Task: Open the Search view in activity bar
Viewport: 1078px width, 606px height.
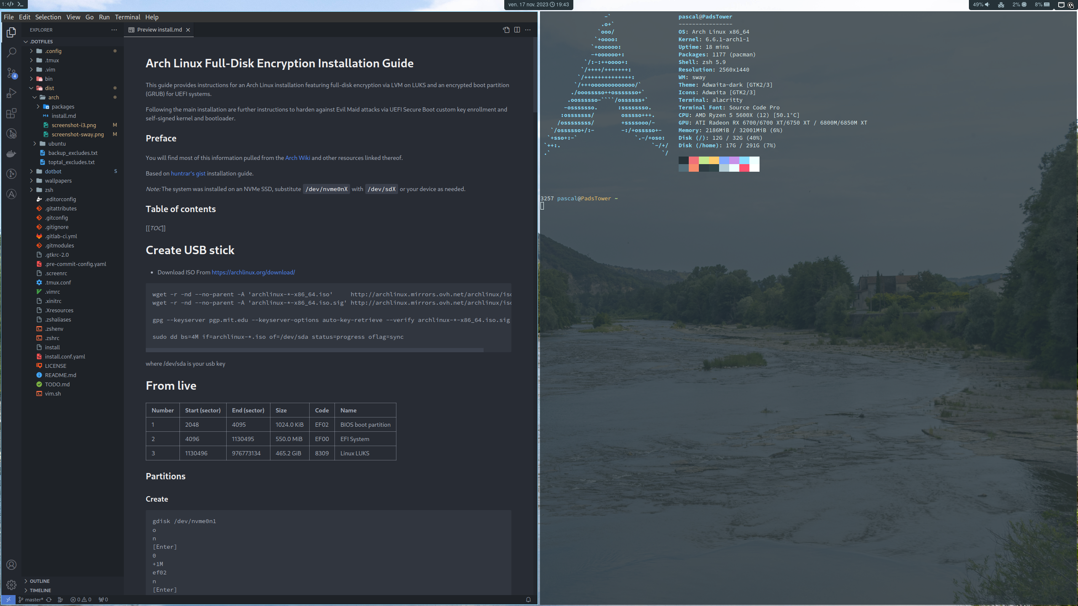Action: [x=11, y=52]
